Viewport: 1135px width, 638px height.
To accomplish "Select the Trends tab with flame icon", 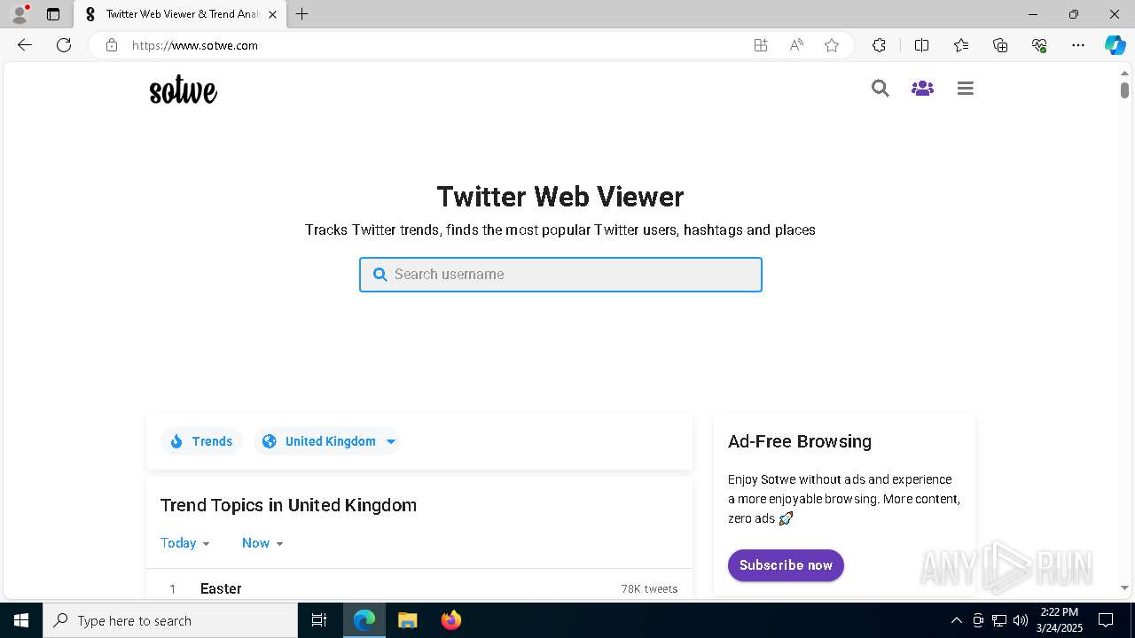I will pos(201,441).
